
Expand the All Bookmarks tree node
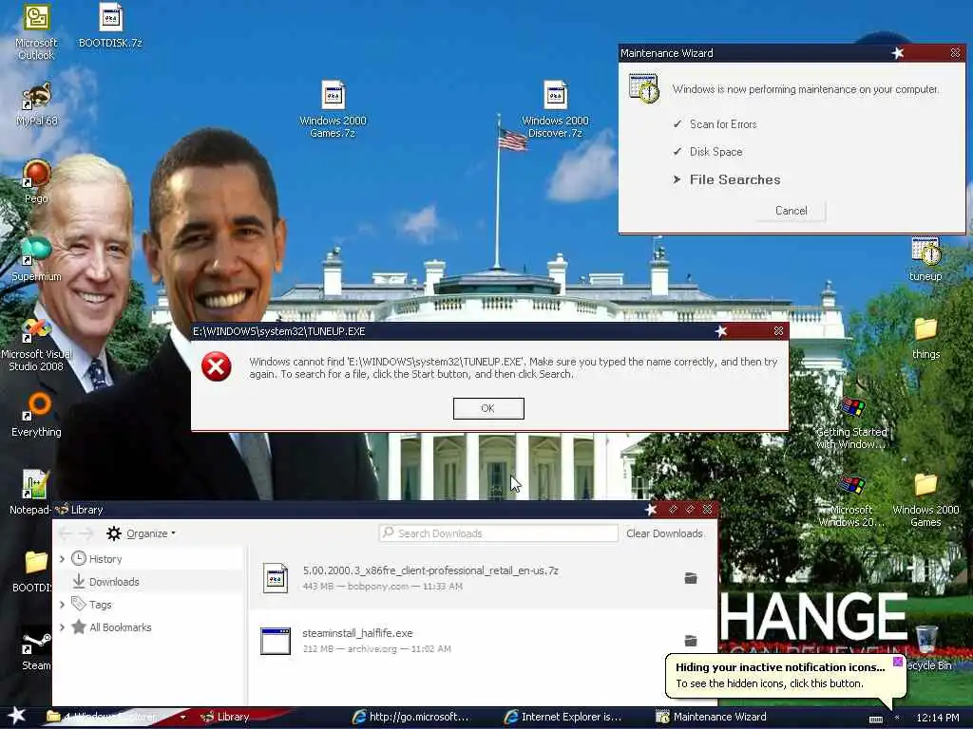click(x=62, y=627)
